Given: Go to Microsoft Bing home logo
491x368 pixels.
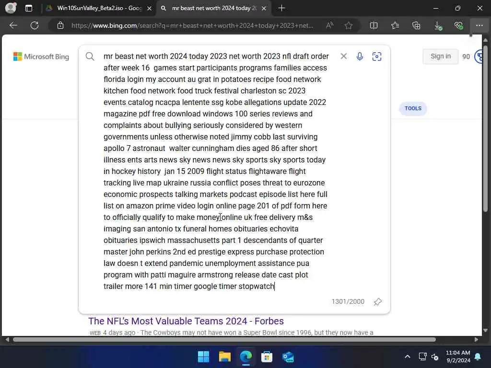Looking at the screenshot, I should point(41,57).
